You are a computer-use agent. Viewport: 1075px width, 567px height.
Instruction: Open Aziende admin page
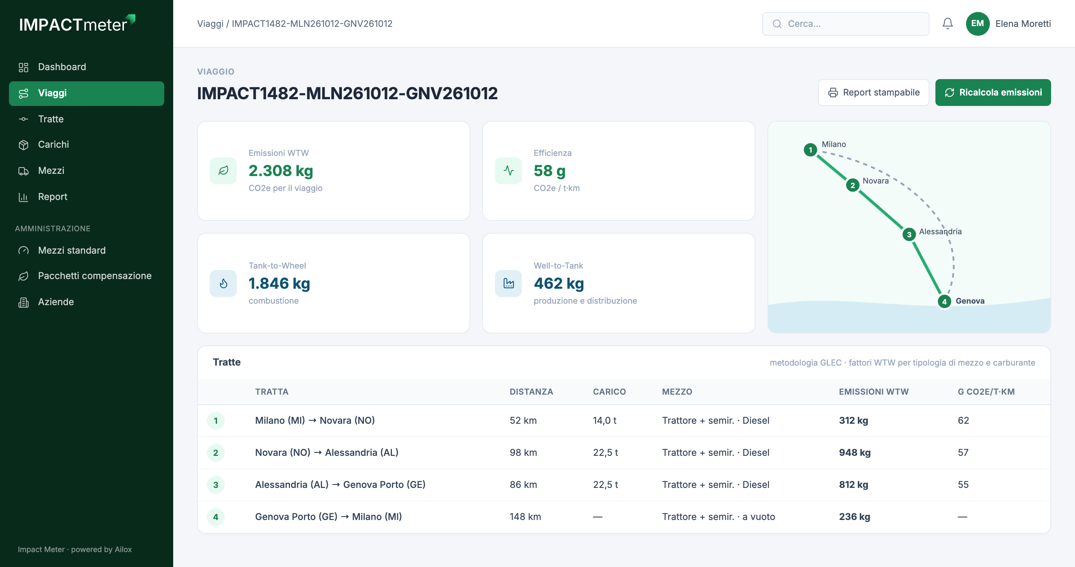[86, 302]
